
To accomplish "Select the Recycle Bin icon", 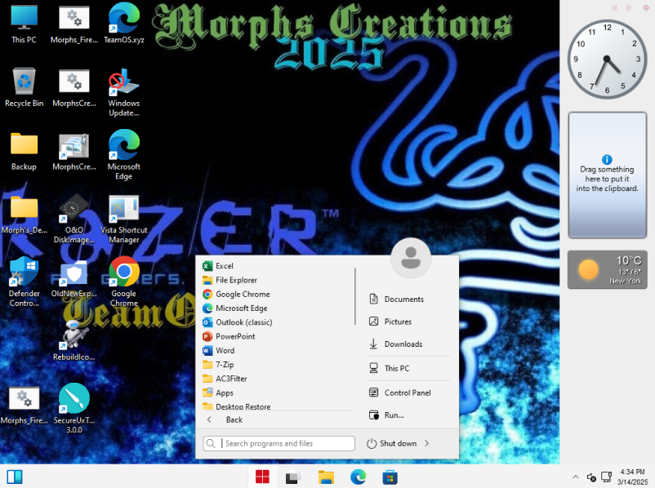I will coord(24,87).
